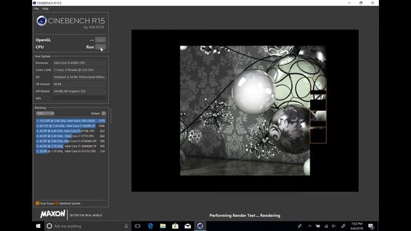Image resolution: width=411 pixels, height=231 pixels.
Task: Open File Explorer from the taskbar
Action: coord(162,226)
